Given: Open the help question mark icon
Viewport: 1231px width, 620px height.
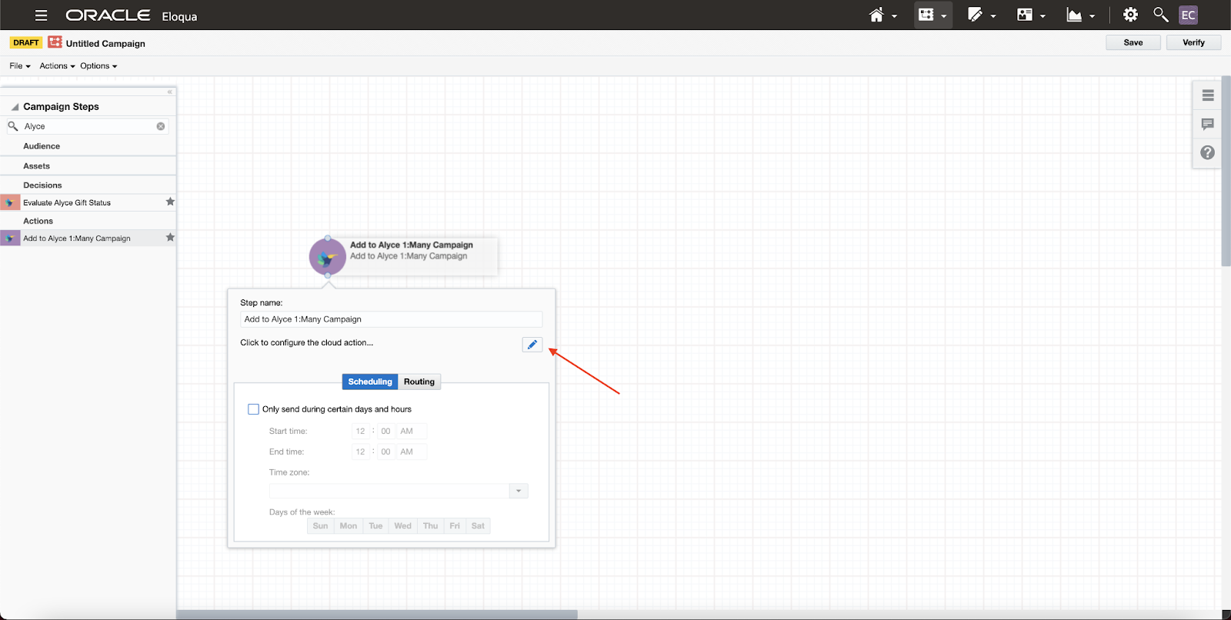Looking at the screenshot, I should pyautogui.click(x=1208, y=152).
